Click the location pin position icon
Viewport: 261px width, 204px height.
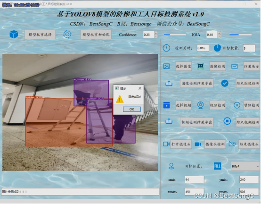[171, 166]
